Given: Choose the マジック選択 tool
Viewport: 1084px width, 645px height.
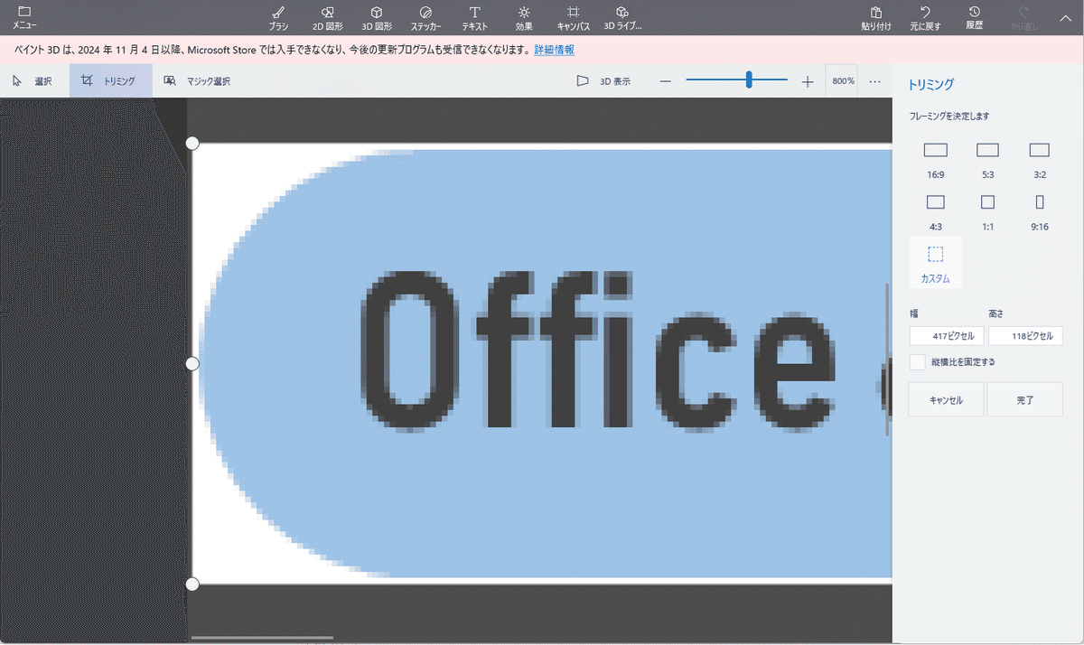Looking at the screenshot, I should click(197, 81).
